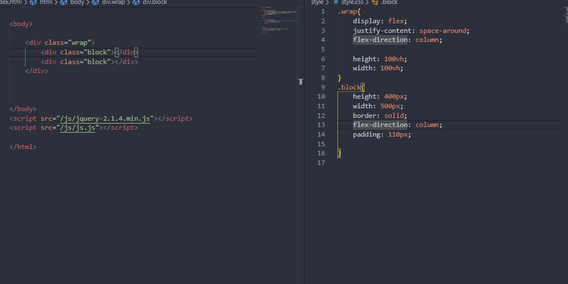This screenshot has height=284, width=568.
Task: Click the cube icon before html breadcrumb
Action: pos(34,2)
